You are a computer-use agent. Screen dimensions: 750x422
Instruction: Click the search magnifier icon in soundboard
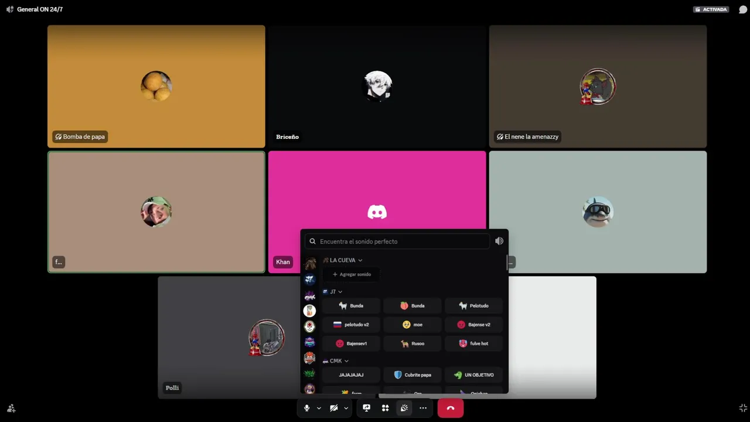(x=313, y=241)
